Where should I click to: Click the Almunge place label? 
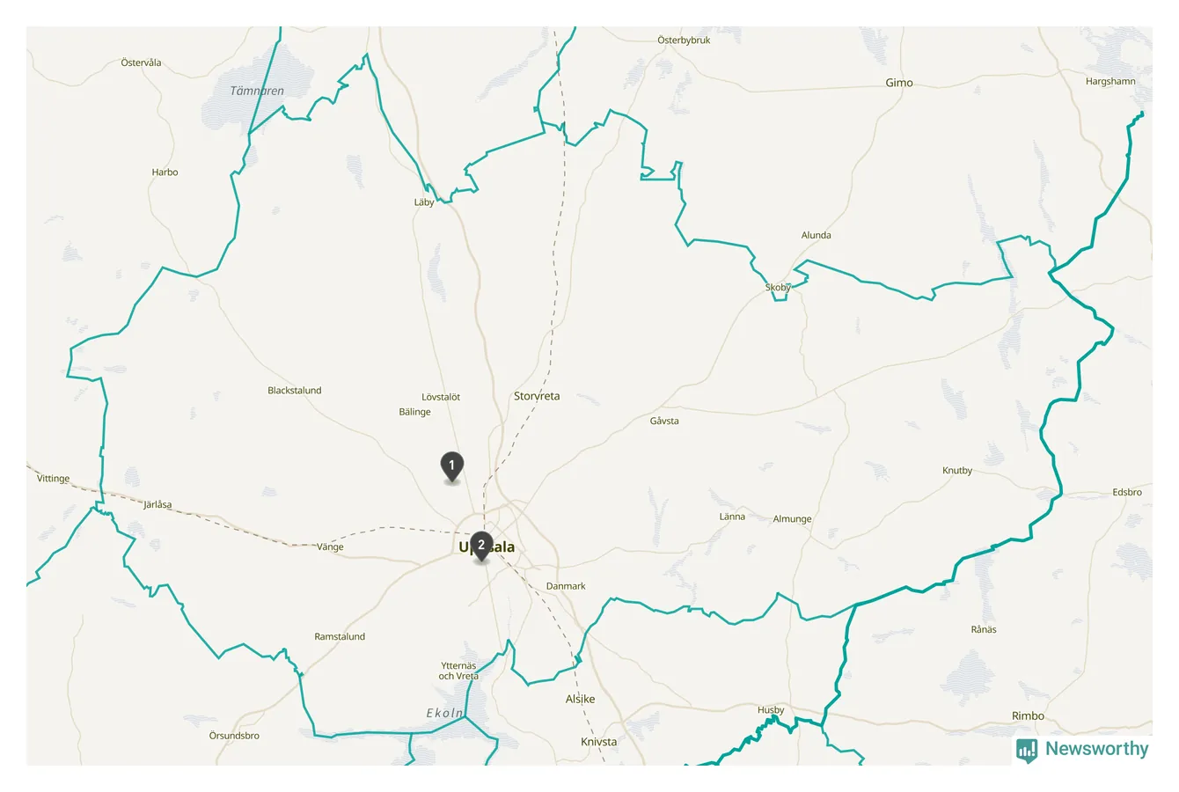tap(792, 519)
